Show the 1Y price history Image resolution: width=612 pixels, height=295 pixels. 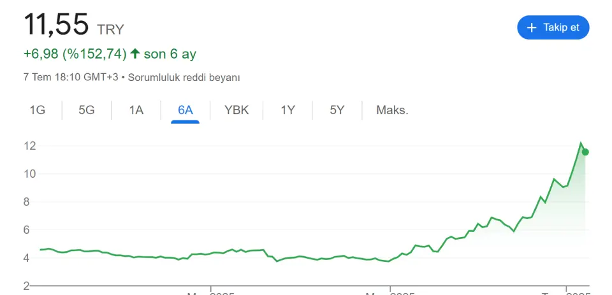point(288,110)
